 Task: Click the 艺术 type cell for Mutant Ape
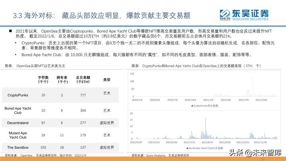pos(107,135)
